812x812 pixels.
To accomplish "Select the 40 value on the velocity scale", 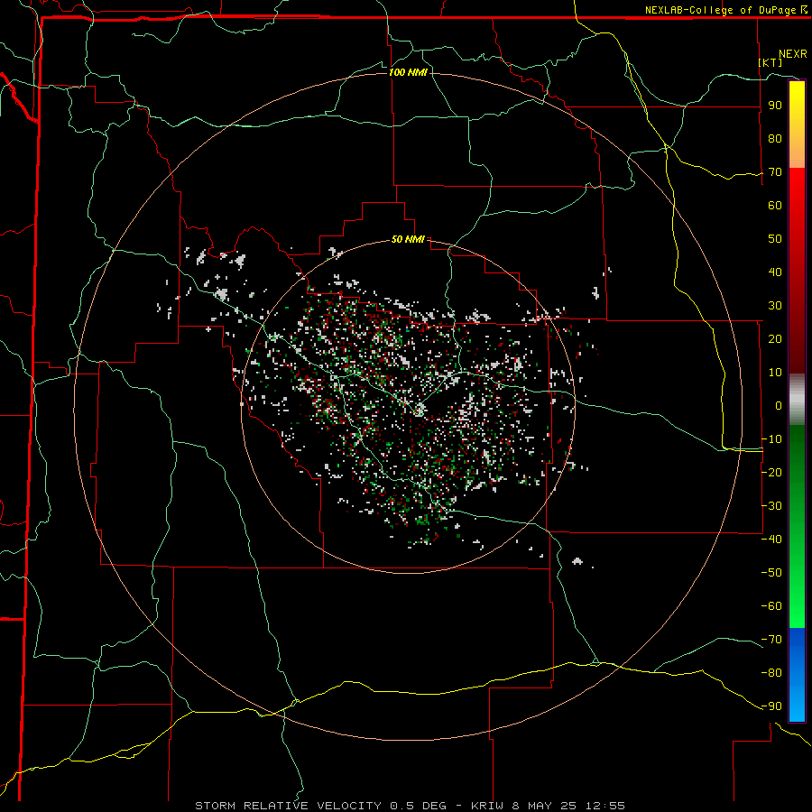I will [x=775, y=272].
